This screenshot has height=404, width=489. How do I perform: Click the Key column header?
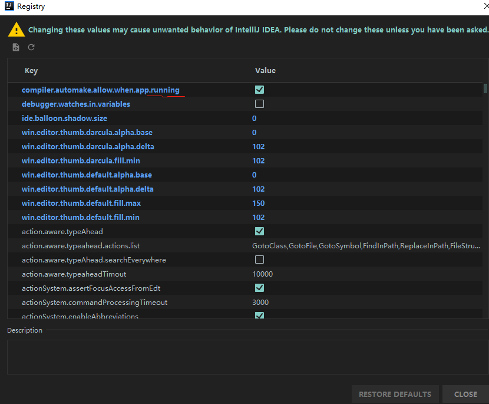point(31,71)
